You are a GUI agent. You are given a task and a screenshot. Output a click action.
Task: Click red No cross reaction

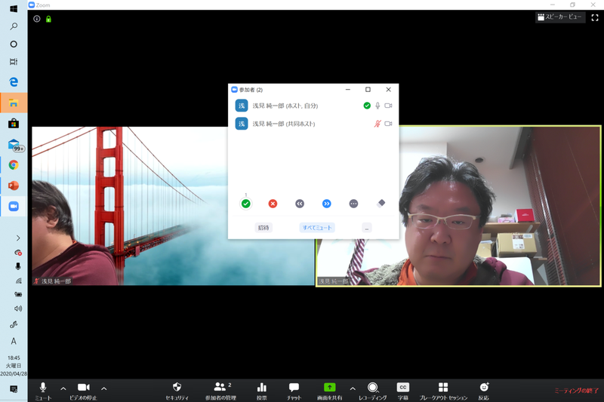(273, 204)
